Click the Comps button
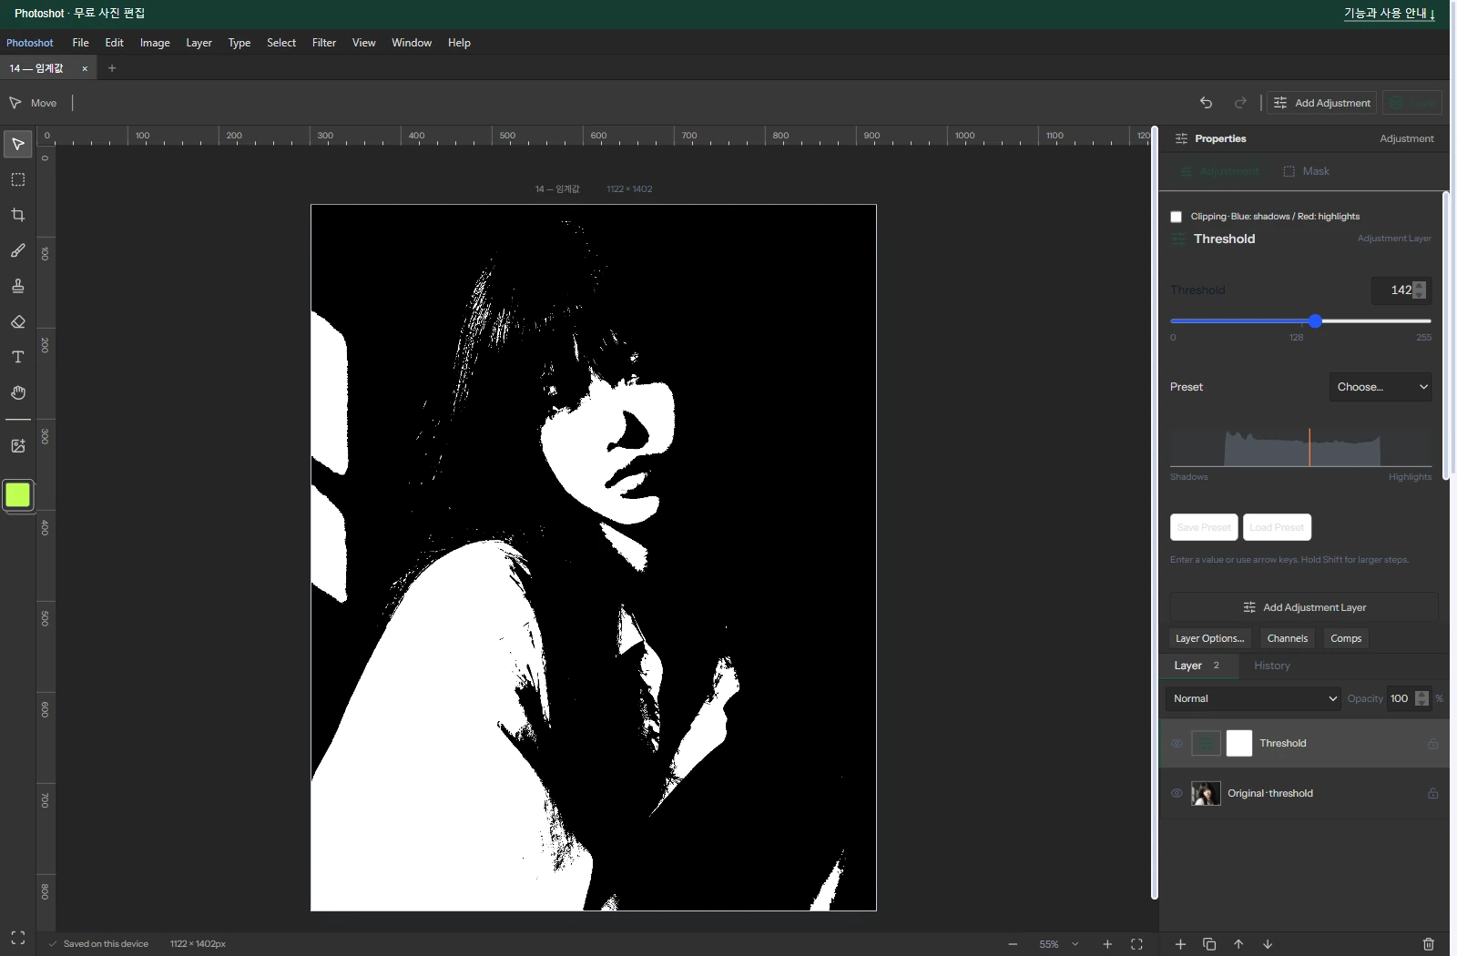The width and height of the screenshot is (1457, 956). pos(1346,638)
